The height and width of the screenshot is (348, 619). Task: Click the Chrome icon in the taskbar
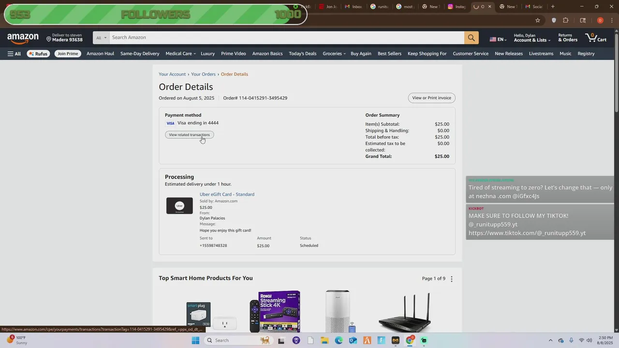pyautogui.click(x=410, y=340)
